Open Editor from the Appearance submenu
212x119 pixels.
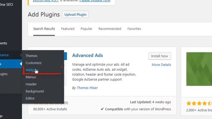[x=30, y=99]
